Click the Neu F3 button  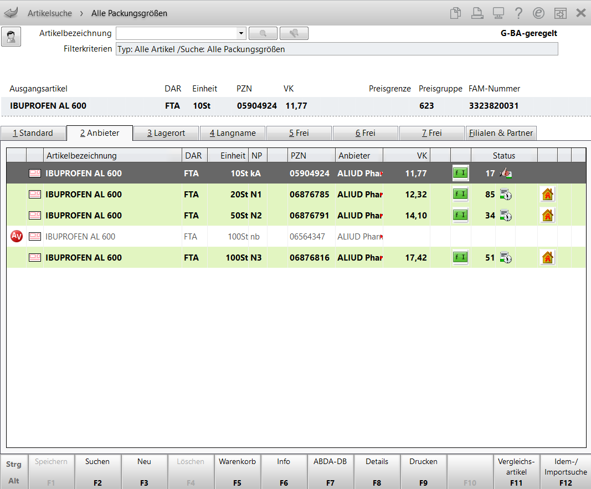pos(144,472)
